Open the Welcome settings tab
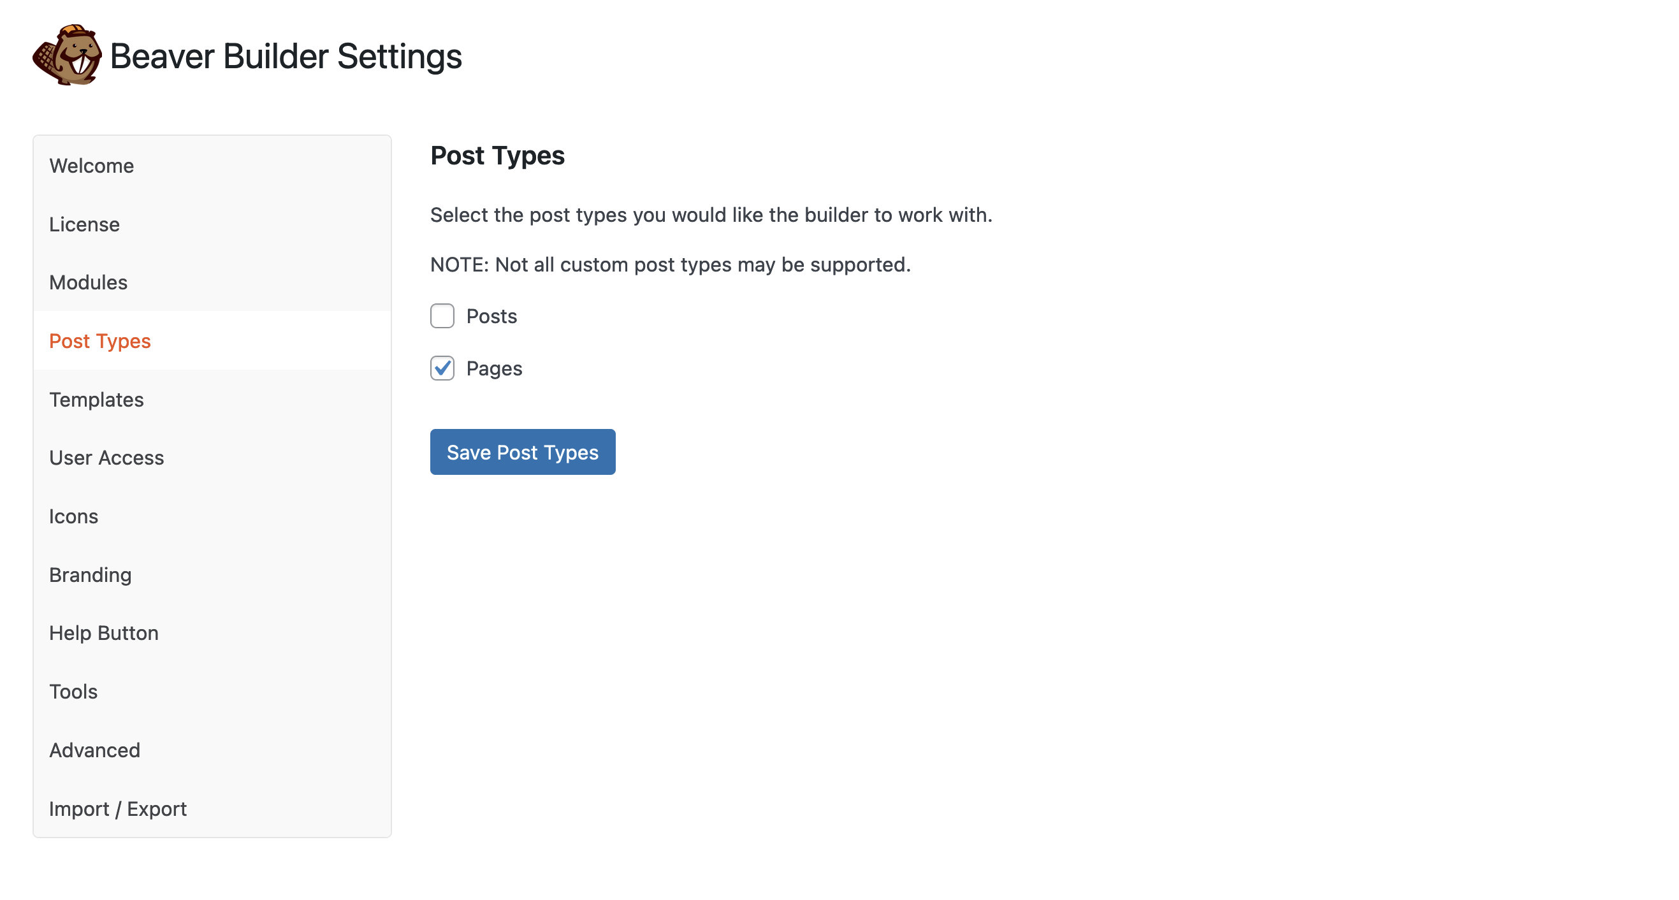 (x=92, y=166)
